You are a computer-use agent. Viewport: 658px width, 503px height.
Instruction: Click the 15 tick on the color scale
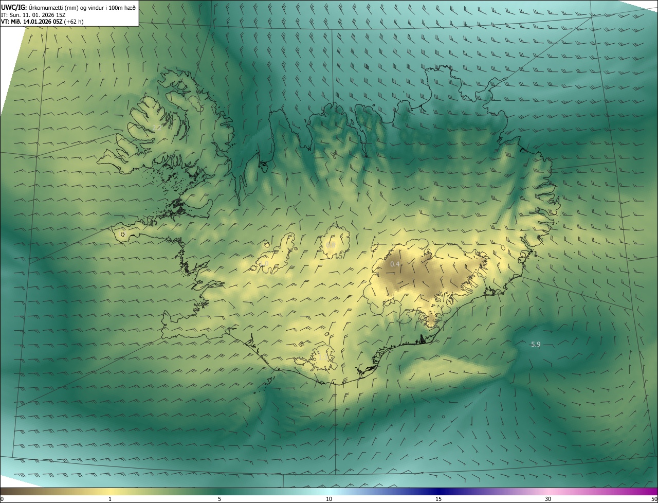[438, 499]
